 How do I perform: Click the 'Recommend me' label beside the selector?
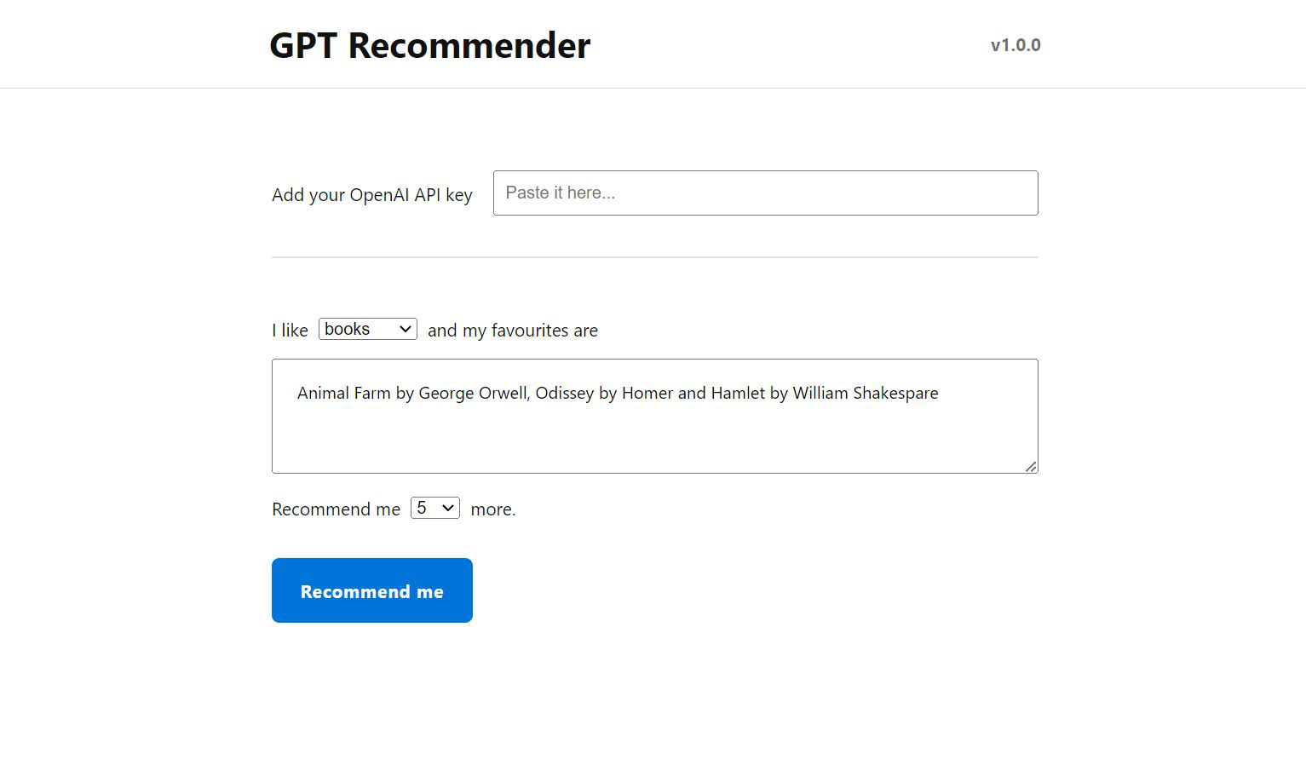point(336,509)
